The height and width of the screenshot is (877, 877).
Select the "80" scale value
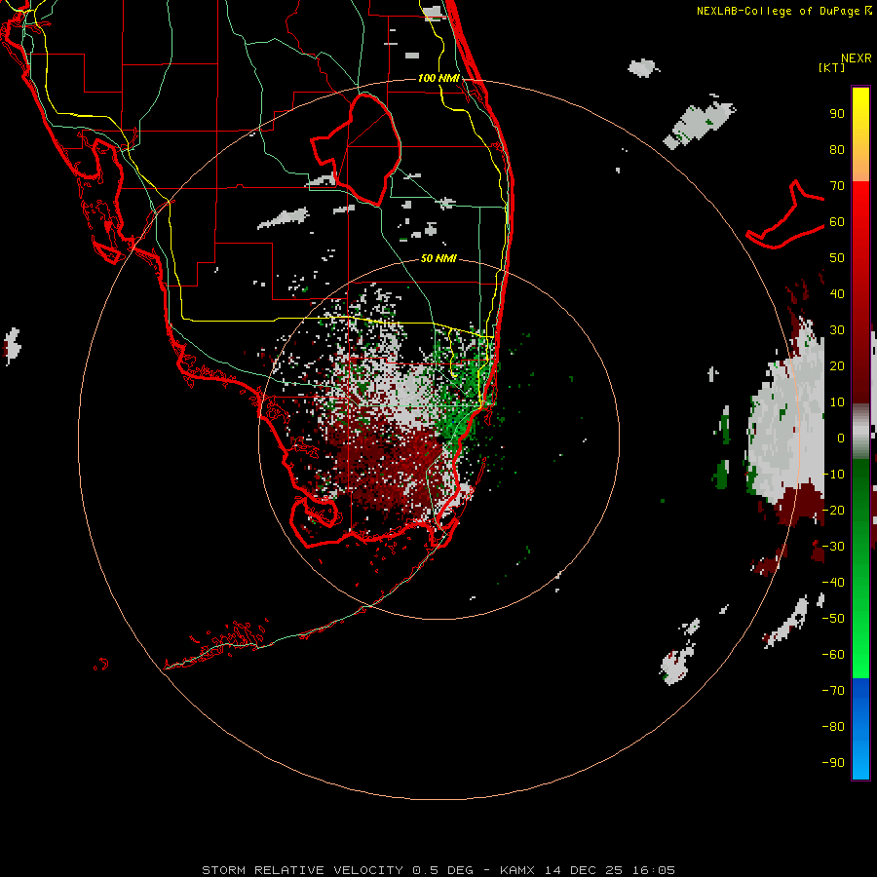click(837, 149)
